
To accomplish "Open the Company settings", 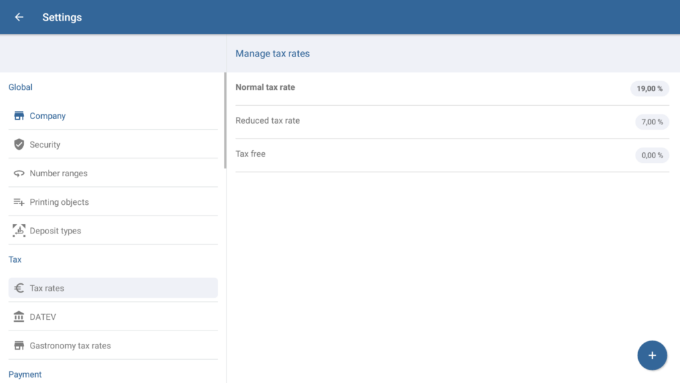I will 48,116.
